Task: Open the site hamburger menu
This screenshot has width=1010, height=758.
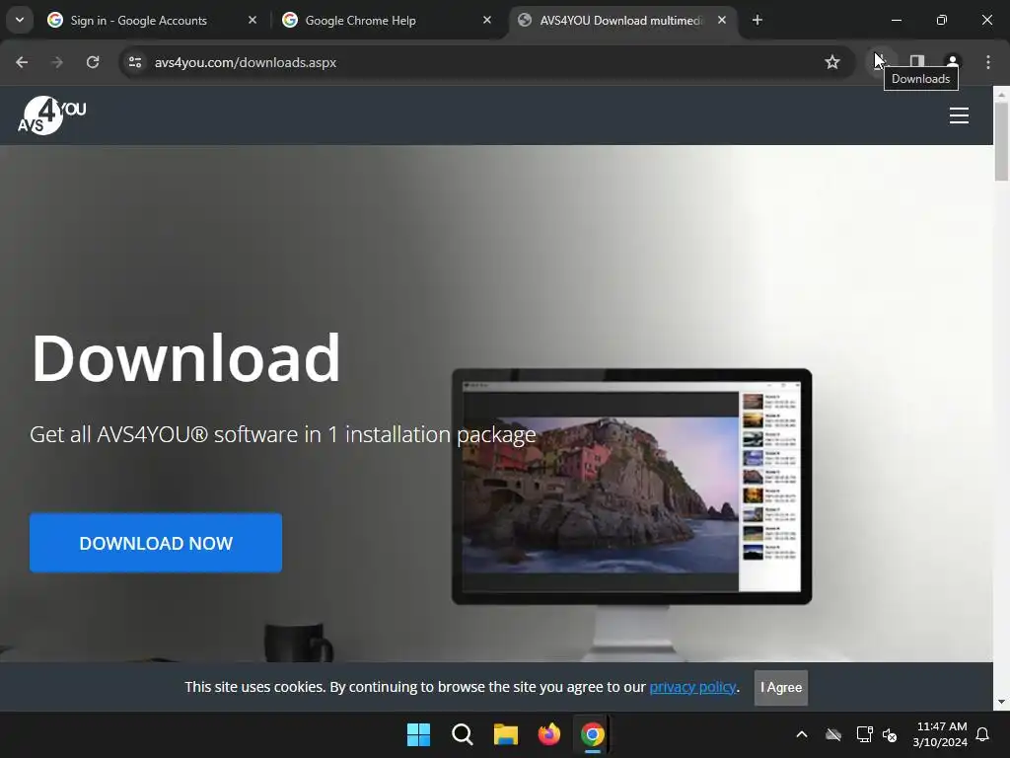Action: pyautogui.click(x=959, y=115)
